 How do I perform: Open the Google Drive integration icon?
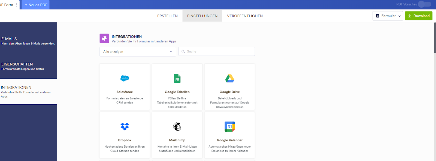(x=230, y=78)
